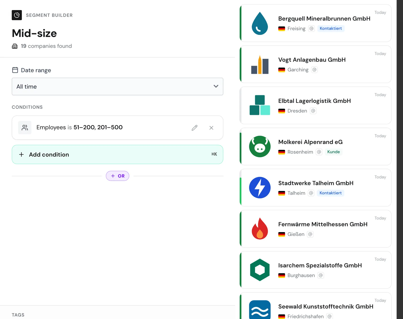
Task: Open the Isarchem Spezialstoffe GmbH company name
Action: pos(320,265)
